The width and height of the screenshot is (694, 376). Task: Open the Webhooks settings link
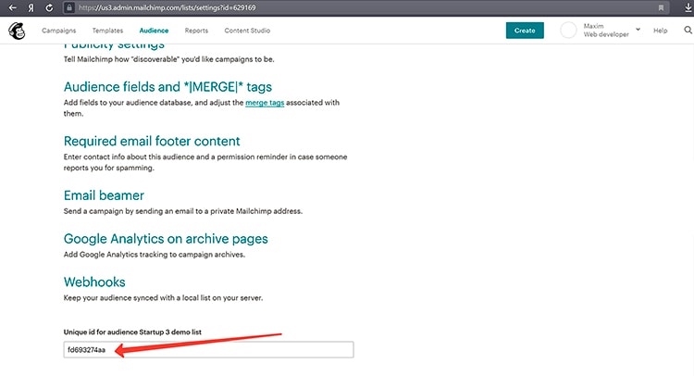pyautogui.click(x=94, y=282)
